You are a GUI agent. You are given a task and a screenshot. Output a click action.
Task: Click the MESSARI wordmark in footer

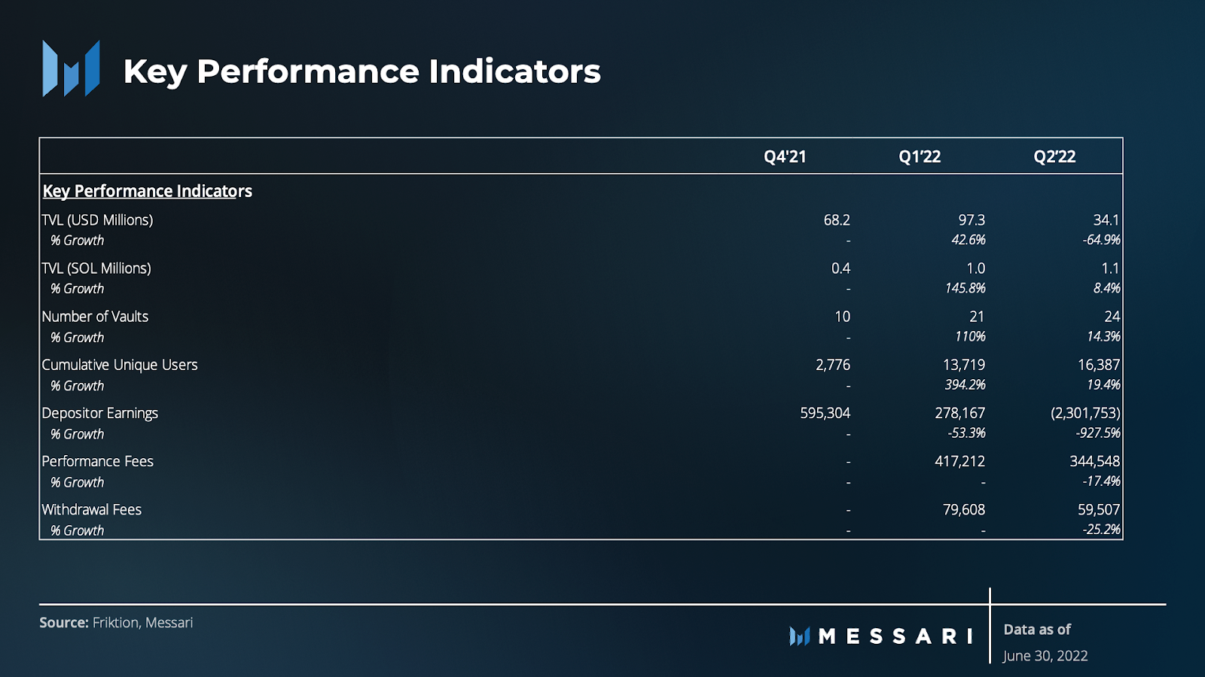[896, 636]
